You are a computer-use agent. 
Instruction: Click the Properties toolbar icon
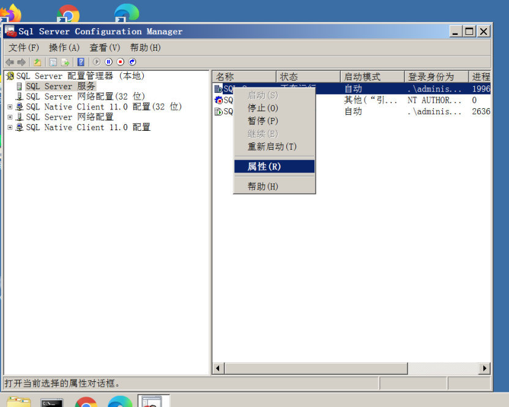53,62
